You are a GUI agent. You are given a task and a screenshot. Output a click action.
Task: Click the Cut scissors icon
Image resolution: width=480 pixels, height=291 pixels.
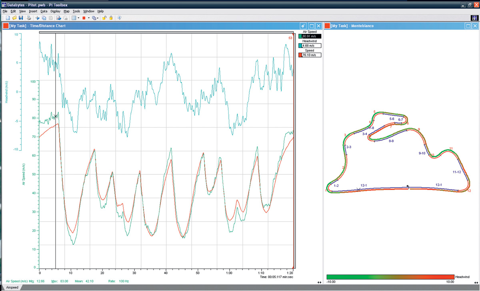pos(38,18)
